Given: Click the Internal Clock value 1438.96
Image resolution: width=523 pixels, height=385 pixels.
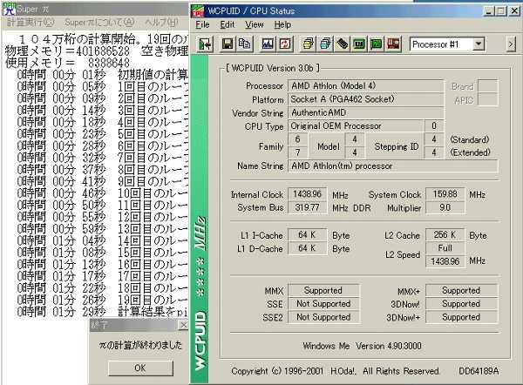Looking at the screenshot, I should [307, 194].
